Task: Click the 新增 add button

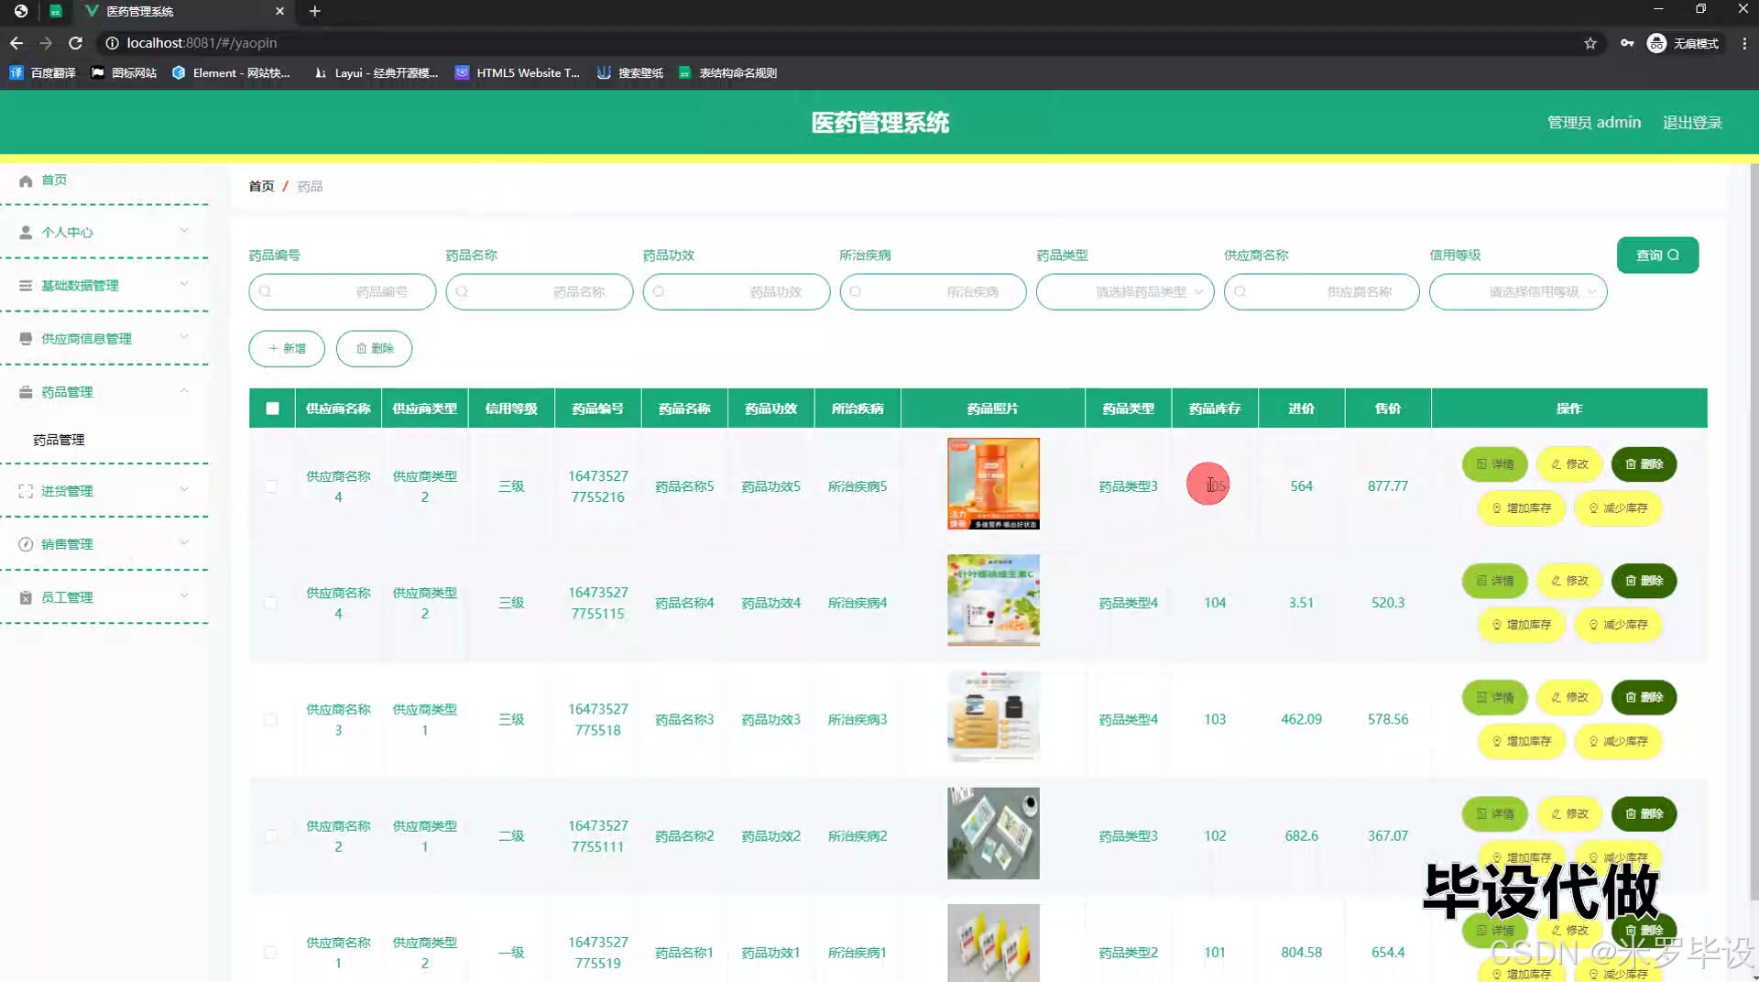Action: click(x=287, y=348)
